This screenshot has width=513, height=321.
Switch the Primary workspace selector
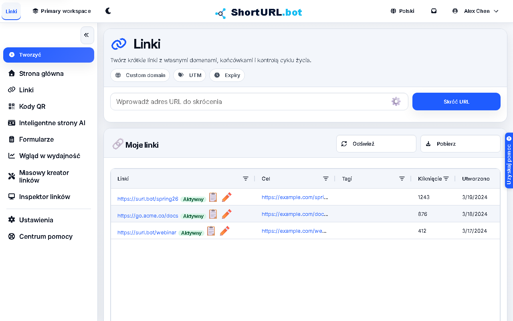coord(62,11)
